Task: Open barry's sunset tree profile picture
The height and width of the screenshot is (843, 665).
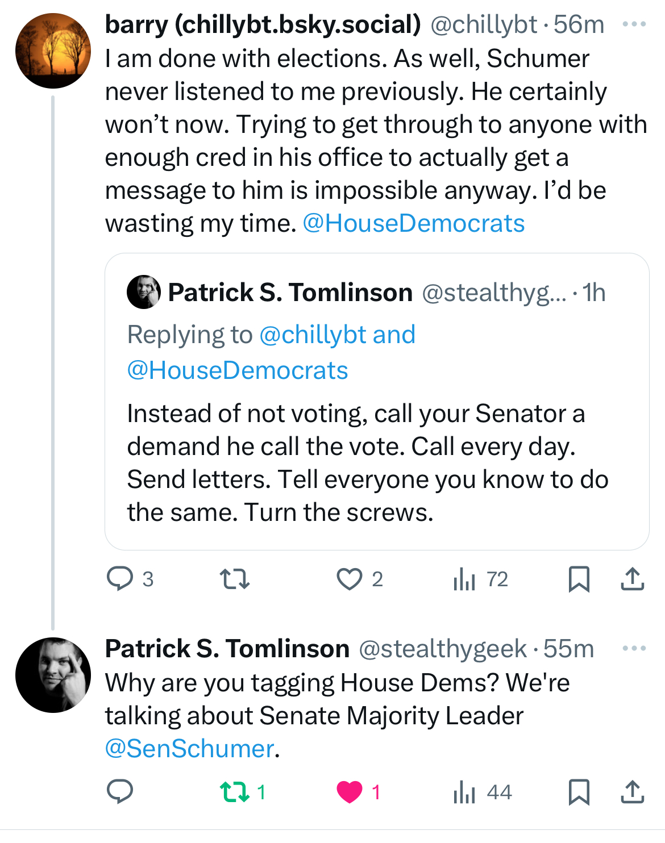Action: [x=53, y=51]
